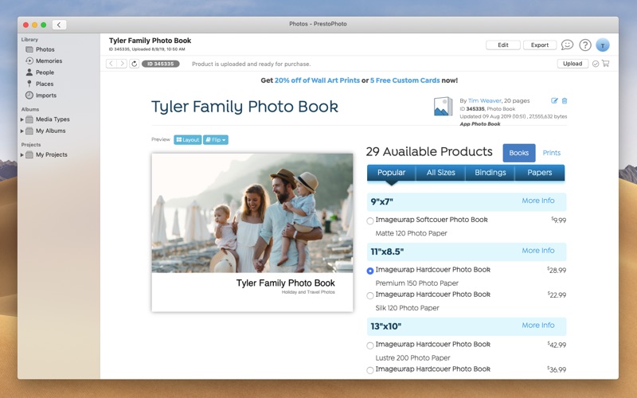Viewport: 637px width, 398px height.
Task: Open the shopping cart icon
Action: click(x=605, y=64)
